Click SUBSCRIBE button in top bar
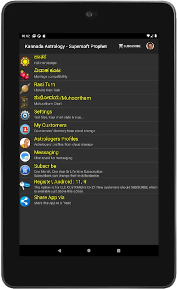The height and width of the screenshot is (289, 177). point(130,46)
